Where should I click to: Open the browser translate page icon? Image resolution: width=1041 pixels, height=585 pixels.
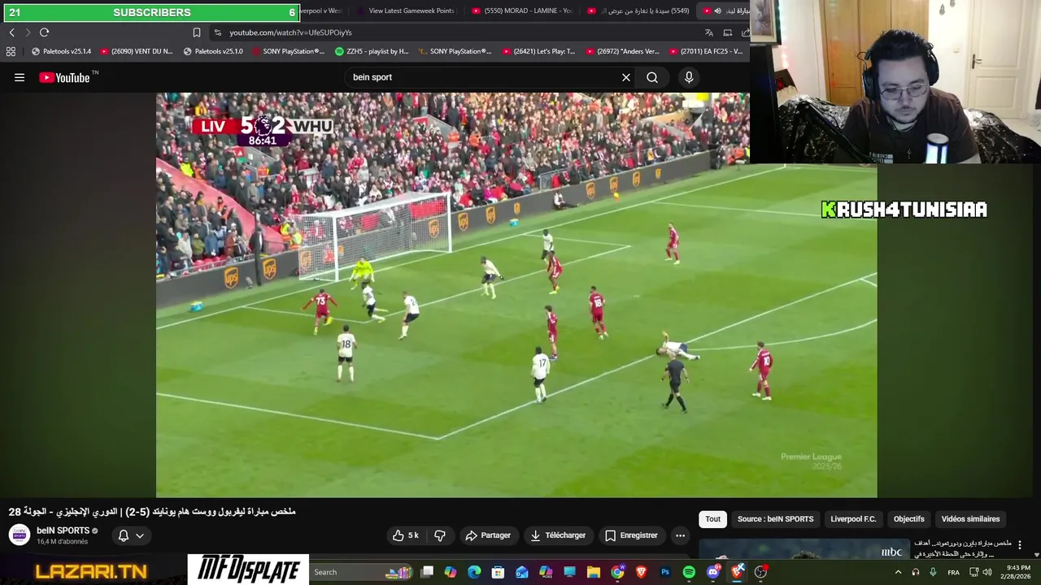point(708,32)
